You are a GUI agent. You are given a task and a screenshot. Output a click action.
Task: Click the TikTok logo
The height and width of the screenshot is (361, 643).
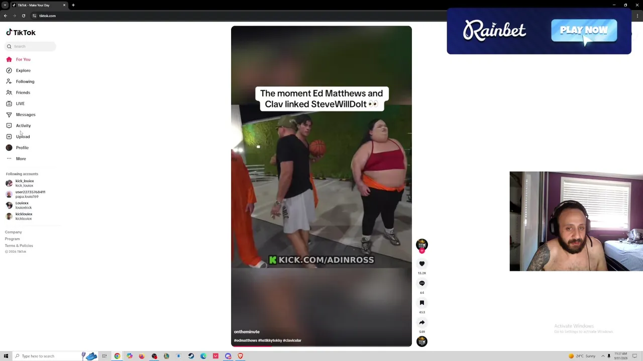coord(21,33)
